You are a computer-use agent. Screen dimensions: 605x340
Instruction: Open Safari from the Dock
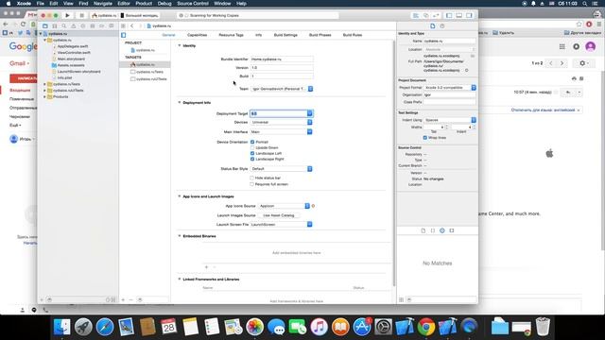(x=105, y=327)
